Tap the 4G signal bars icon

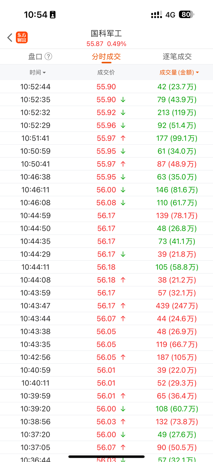tap(156, 15)
